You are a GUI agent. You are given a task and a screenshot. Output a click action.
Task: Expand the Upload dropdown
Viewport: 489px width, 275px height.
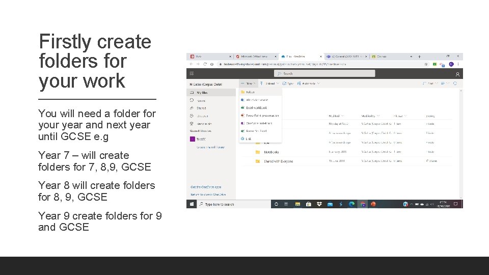269,84
